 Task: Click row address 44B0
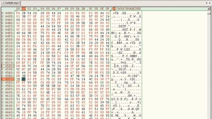8,23
